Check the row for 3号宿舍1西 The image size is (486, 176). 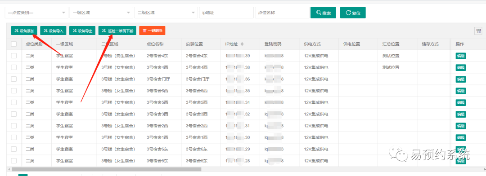[14, 137]
